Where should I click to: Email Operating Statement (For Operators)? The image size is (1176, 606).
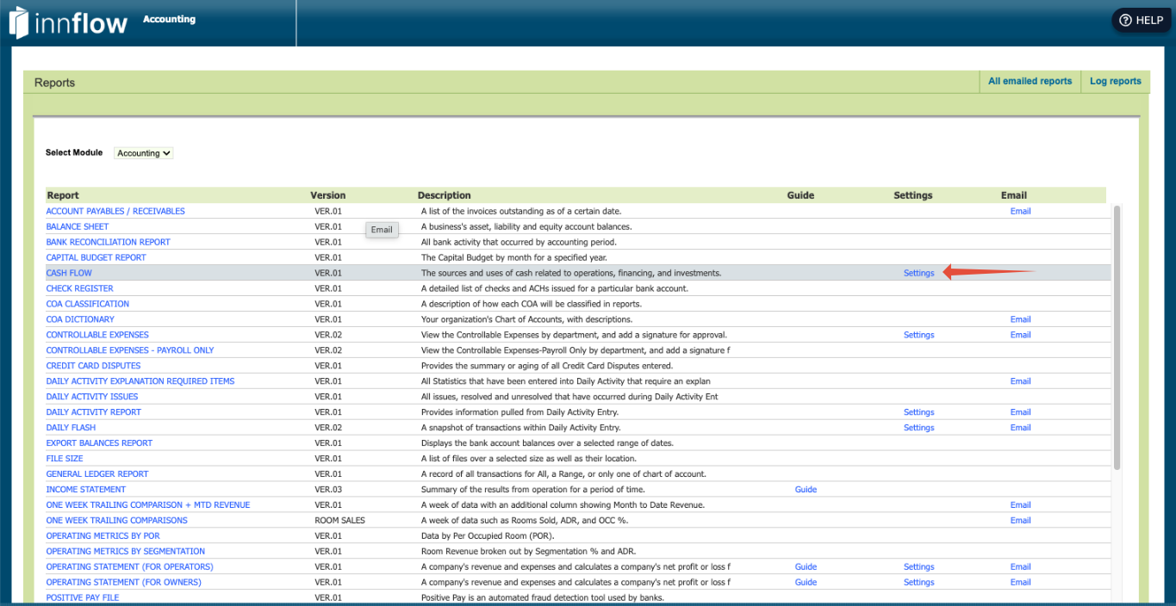[1020, 567]
